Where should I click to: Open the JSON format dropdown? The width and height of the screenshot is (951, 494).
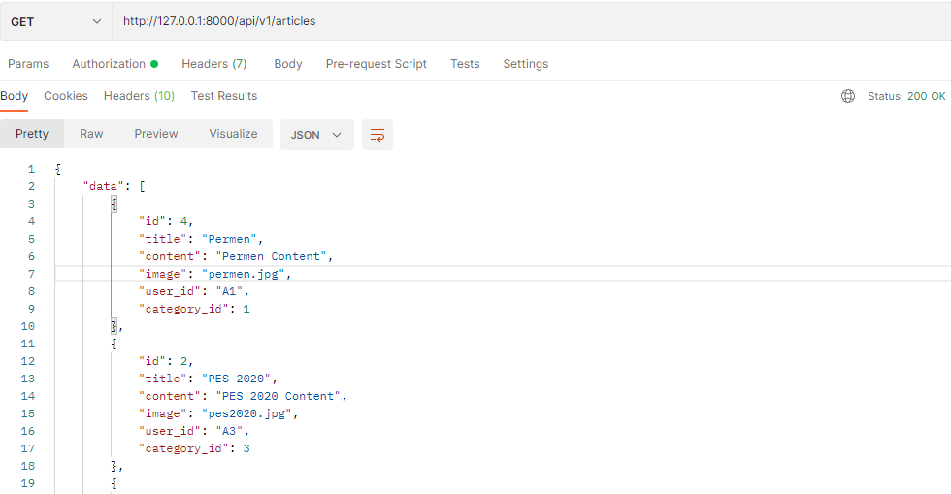click(316, 135)
